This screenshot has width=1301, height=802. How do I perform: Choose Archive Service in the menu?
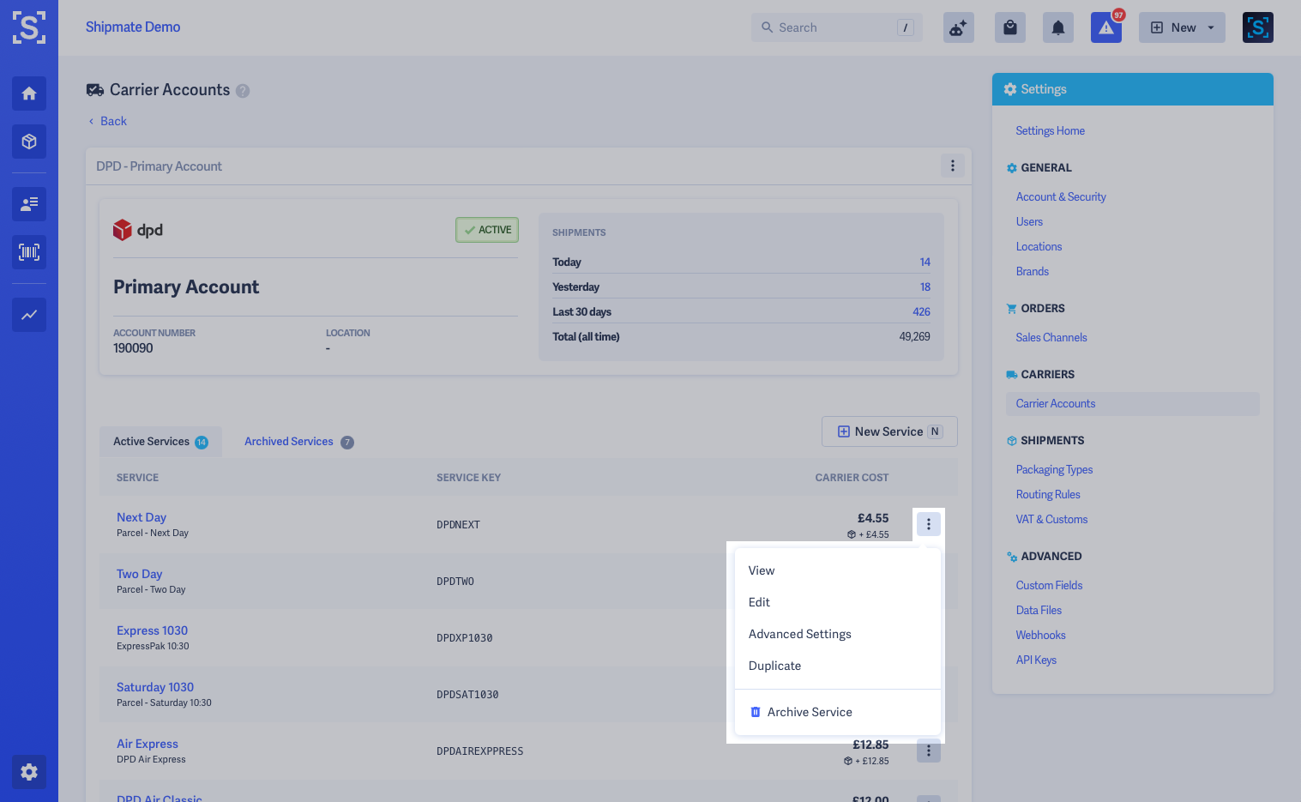coord(809,712)
